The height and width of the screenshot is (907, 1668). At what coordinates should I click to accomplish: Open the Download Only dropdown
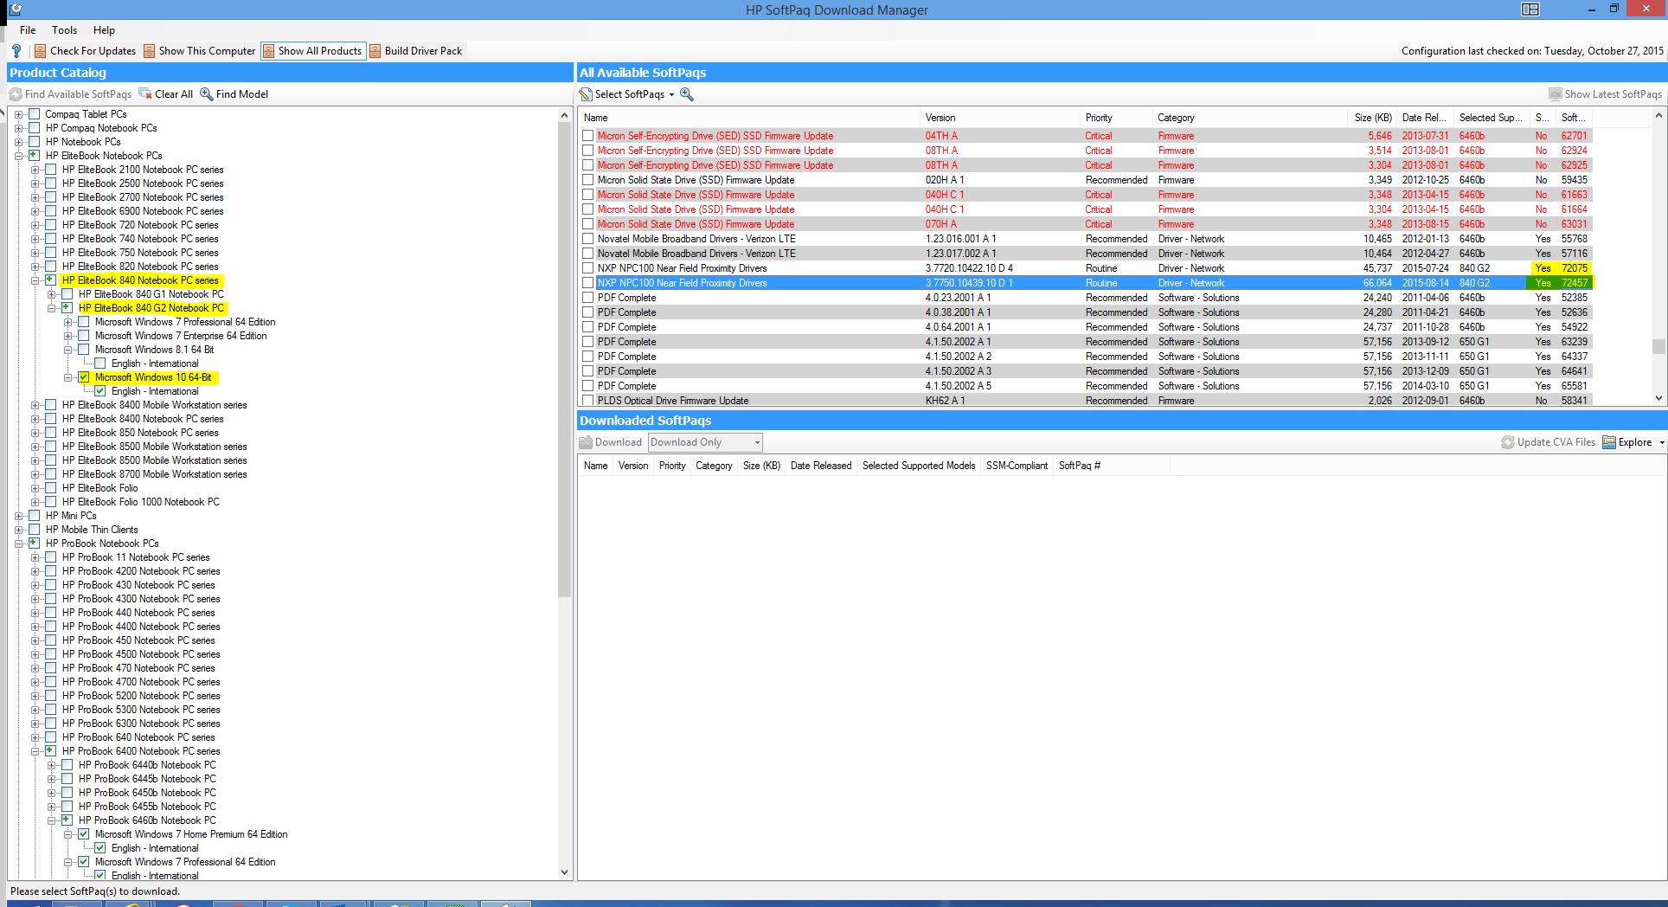[x=706, y=442]
